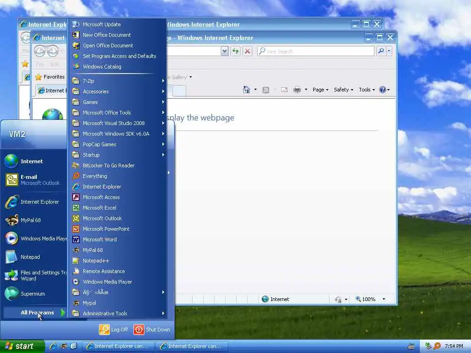Click the Internet zone status bar indicator
This screenshot has width=471, height=353.
click(x=276, y=299)
